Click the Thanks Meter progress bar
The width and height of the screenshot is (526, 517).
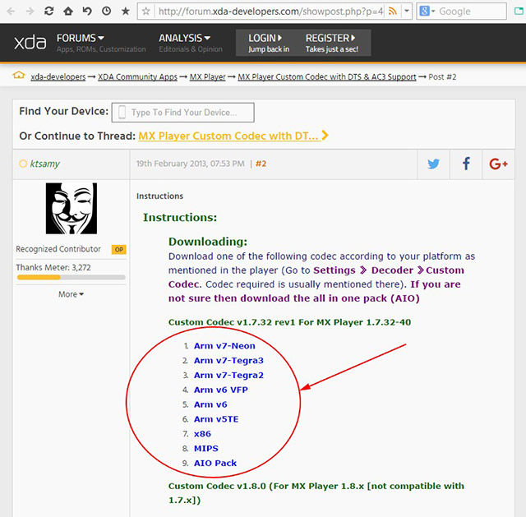71,278
